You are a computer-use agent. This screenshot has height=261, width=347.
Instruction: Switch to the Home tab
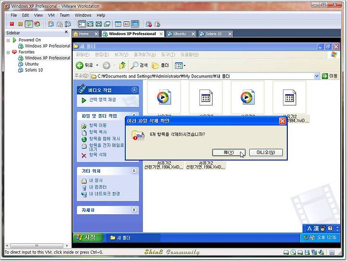click(x=84, y=34)
